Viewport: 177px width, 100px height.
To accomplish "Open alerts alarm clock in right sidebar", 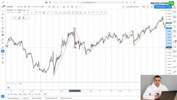I will [175, 12].
